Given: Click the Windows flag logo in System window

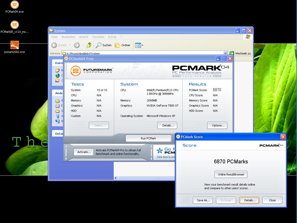Looking at the screenshot, I should [248, 37].
